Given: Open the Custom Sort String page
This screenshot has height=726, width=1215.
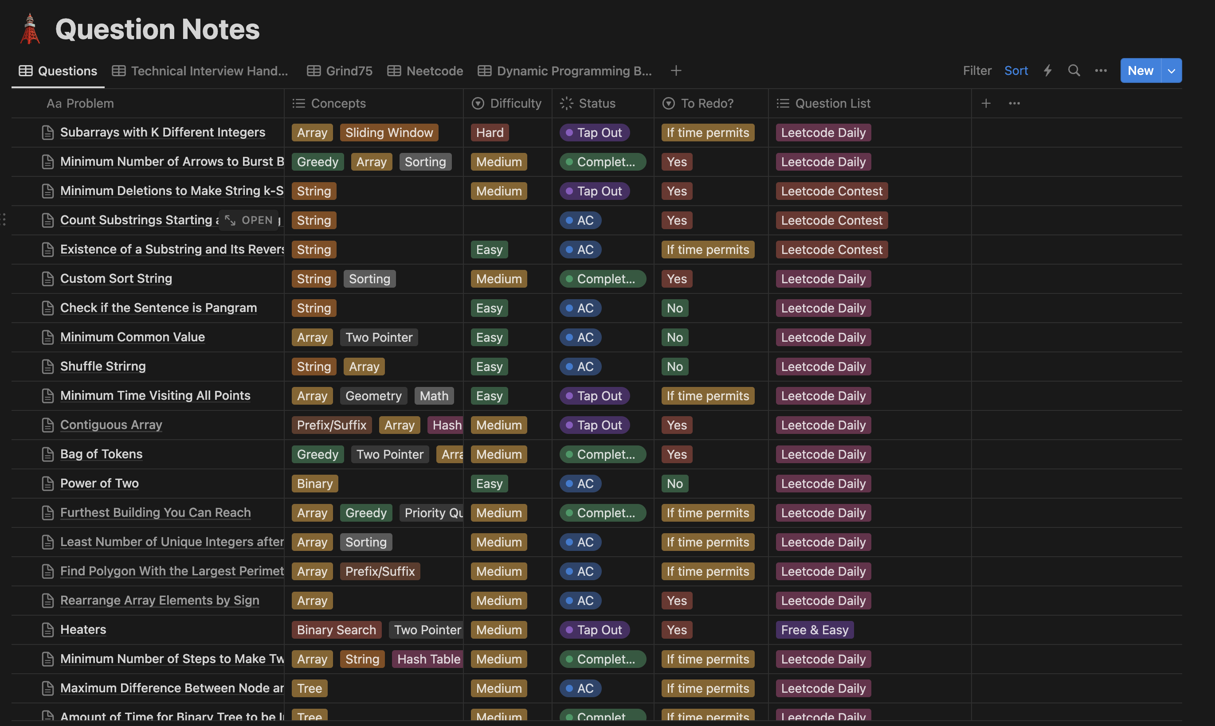Looking at the screenshot, I should [x=116, y=278].
